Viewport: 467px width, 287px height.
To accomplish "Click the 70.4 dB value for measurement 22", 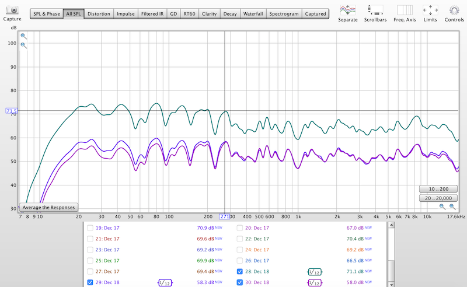I will (355, 239).
